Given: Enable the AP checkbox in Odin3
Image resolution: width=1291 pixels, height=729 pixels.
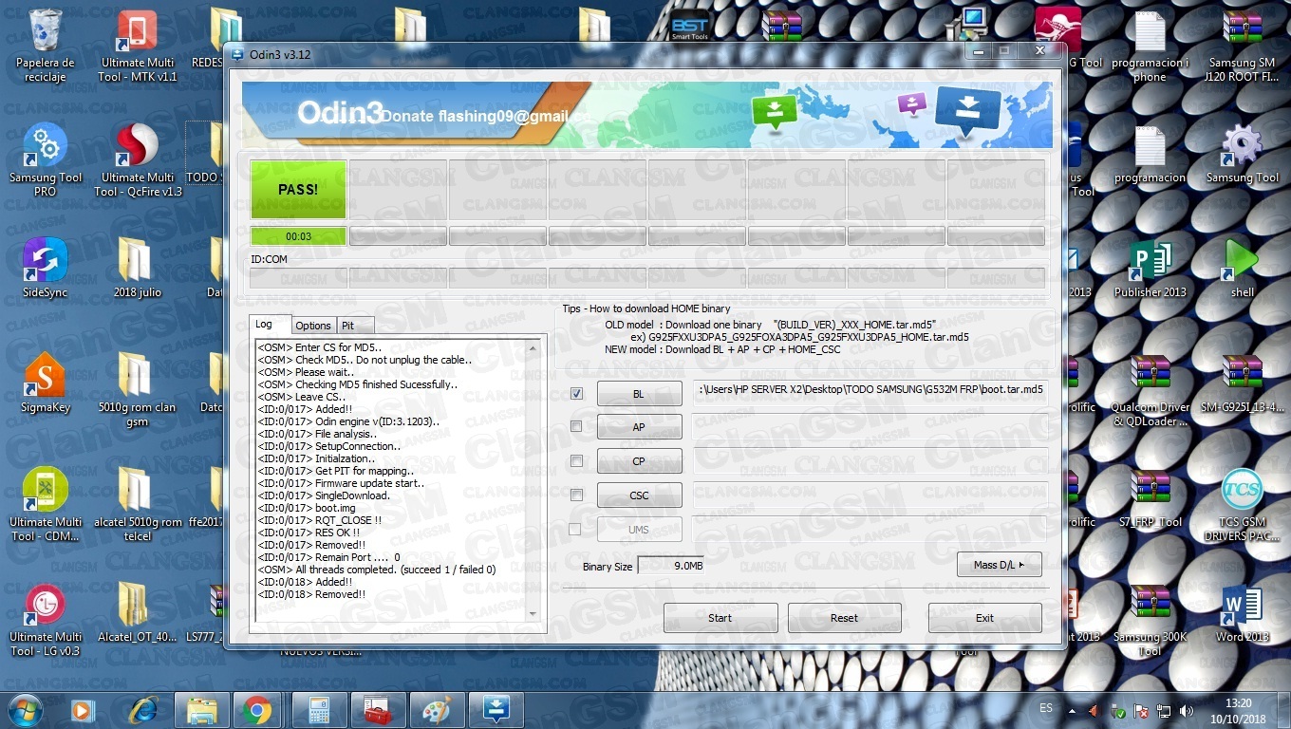Looking at the screenshot, I should click(x=576, y=426).
